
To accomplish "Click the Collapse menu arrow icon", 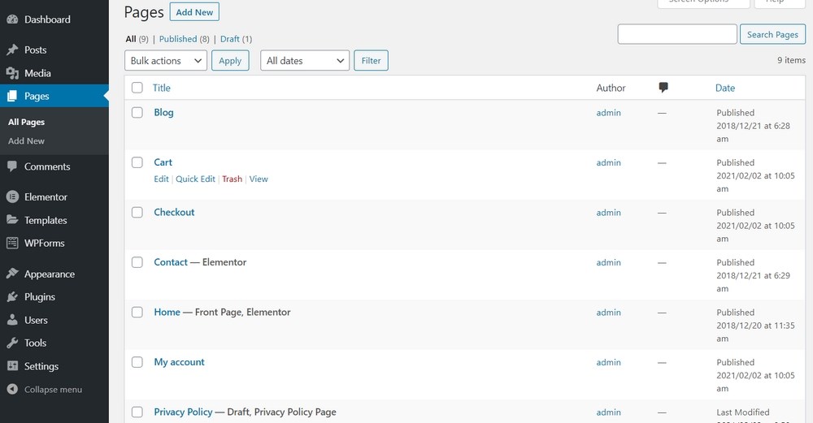I will click(12, 390).
